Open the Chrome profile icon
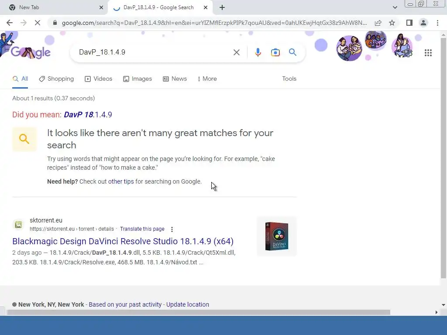The width and height of the screenshot is (447, 335). 423,23
